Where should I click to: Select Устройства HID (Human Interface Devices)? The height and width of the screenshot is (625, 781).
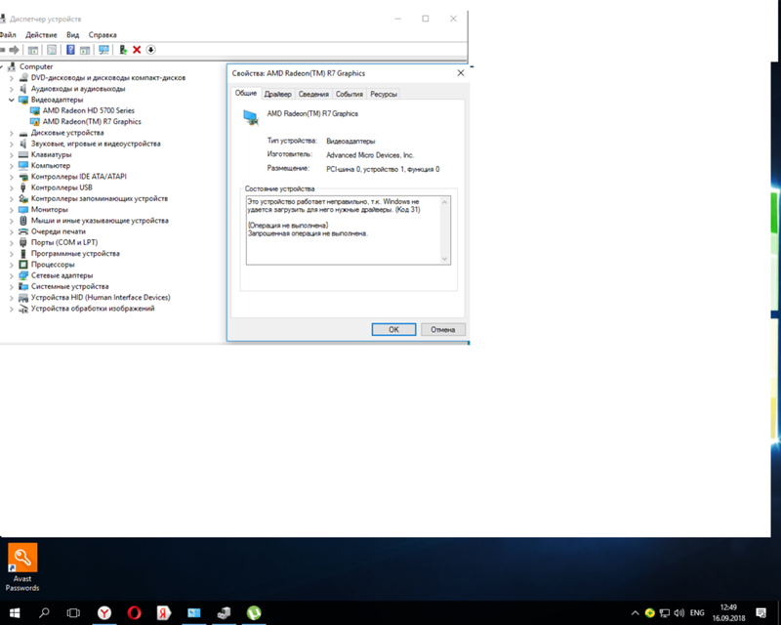(x=101, y=297)
